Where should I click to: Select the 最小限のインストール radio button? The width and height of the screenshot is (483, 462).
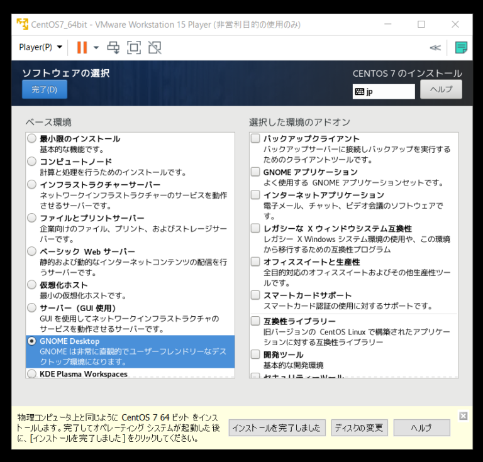pyautogui.click(x=31, y=138)
